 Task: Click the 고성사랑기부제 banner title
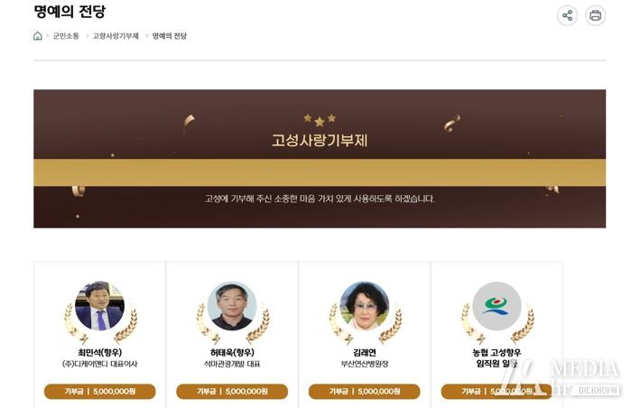tap(320, 141)
